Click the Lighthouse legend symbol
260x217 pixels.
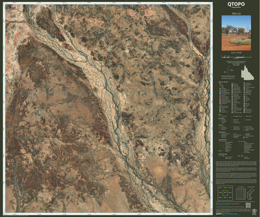[244, 100]
